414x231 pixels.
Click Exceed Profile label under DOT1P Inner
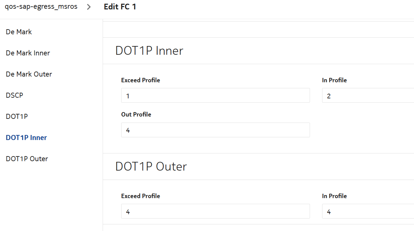140,80
